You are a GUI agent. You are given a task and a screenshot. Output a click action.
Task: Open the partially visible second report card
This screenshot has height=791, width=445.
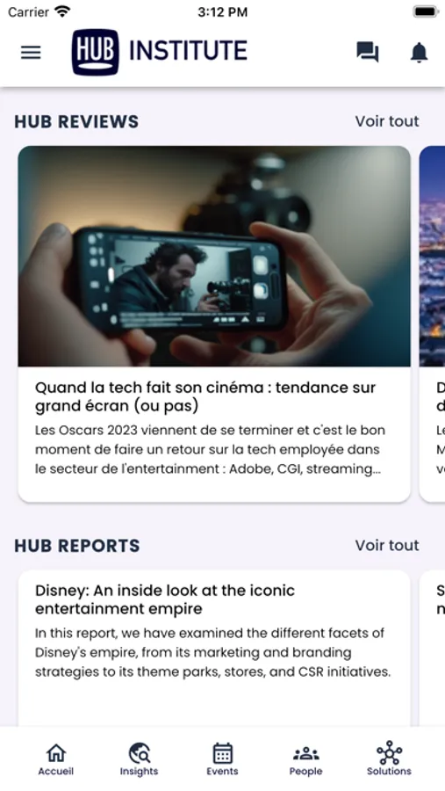click(432, 649)
